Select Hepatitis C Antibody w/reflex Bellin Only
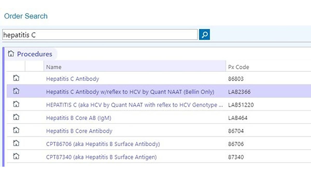 (x=130, y=92)
